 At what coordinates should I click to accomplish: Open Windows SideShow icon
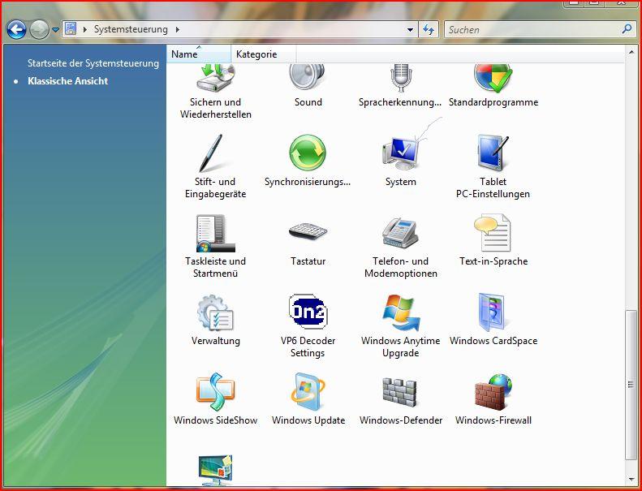(215, 391)
